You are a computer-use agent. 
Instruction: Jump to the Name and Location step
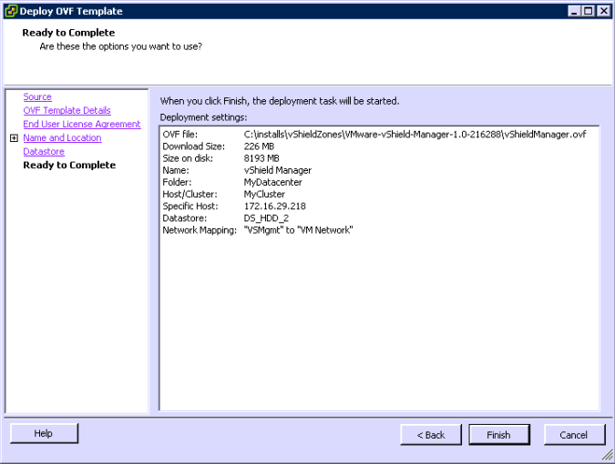click(62, 138)
